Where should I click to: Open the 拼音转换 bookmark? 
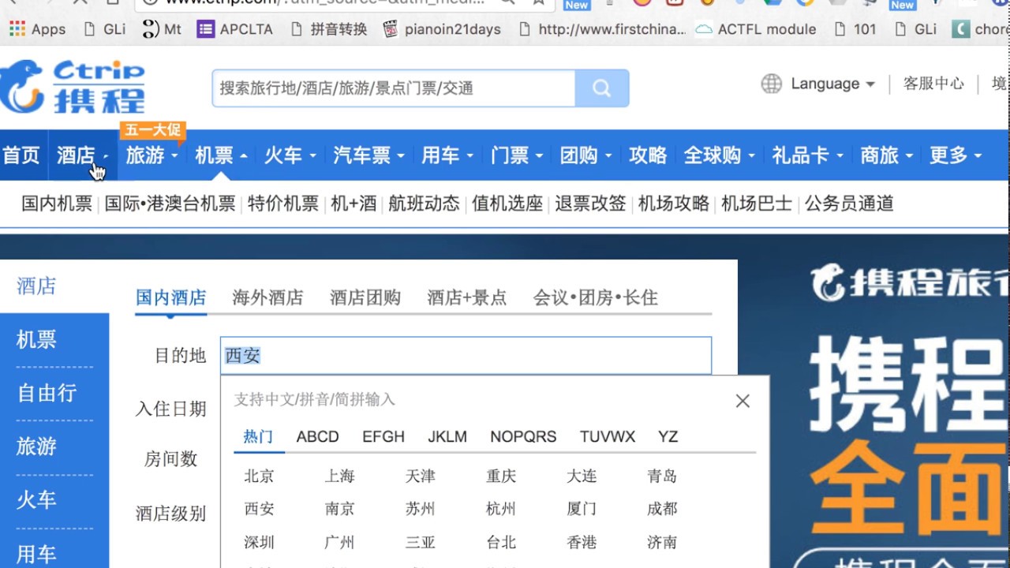tap(328, 29)
